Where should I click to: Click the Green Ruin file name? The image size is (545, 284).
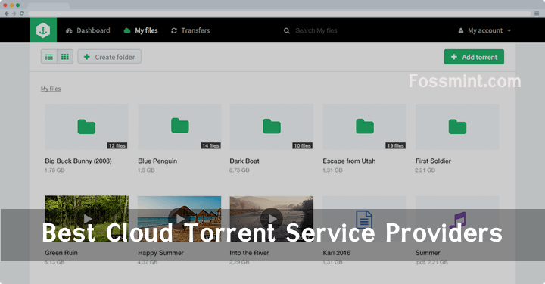61,253
